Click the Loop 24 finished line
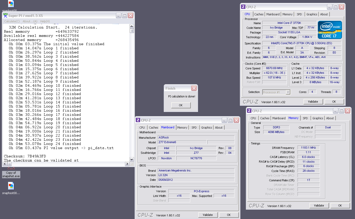 [45, 144]
